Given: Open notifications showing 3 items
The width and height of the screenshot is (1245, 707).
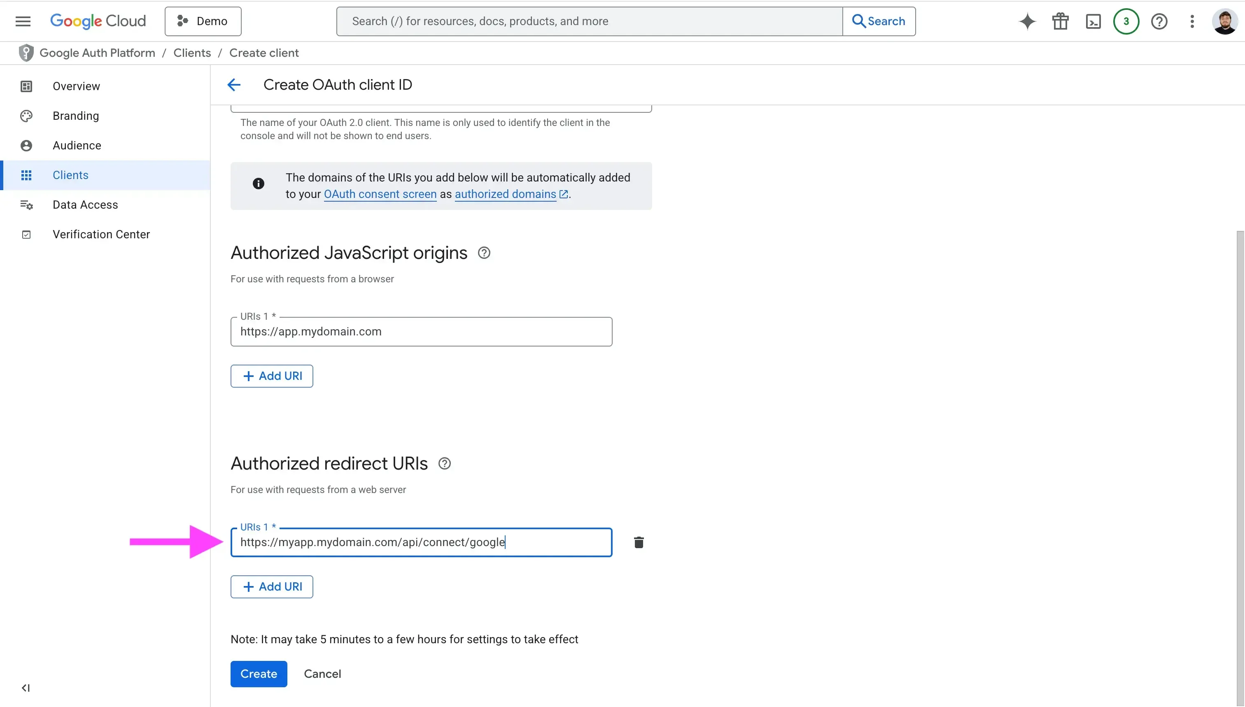Looking at the screenshot, I should tap(1126, 21).
